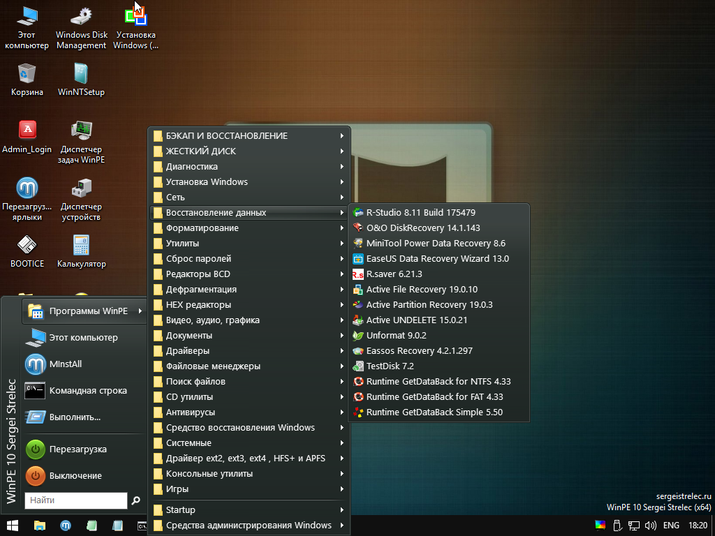Viewport: 715px width, 536px height.
Task: Run Runtime GetDataBack for NTFS 4.33
Action: [438, 382]
